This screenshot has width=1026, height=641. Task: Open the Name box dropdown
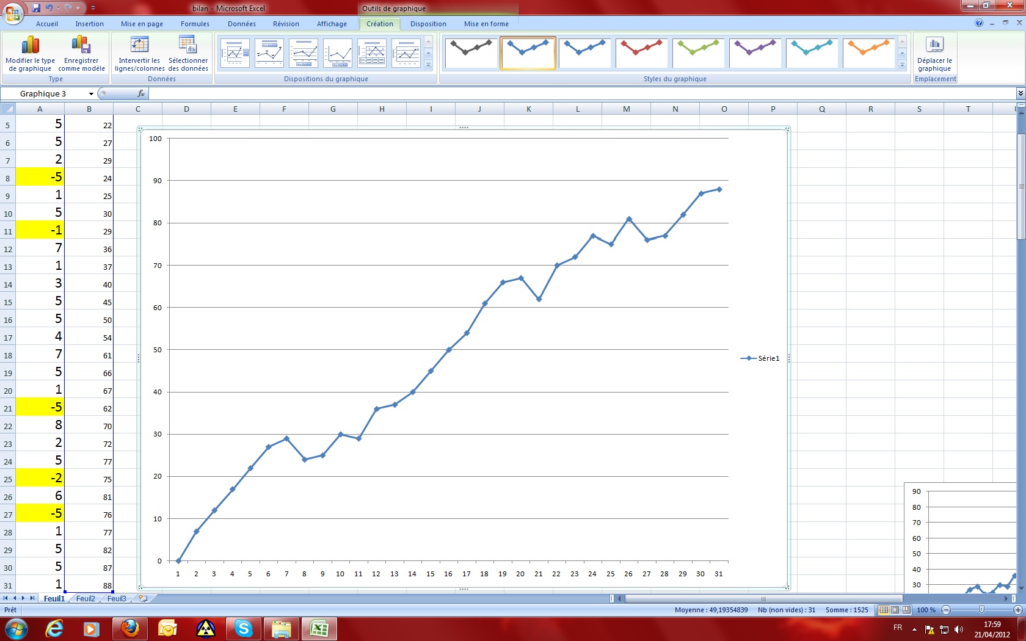pos(91,94)
